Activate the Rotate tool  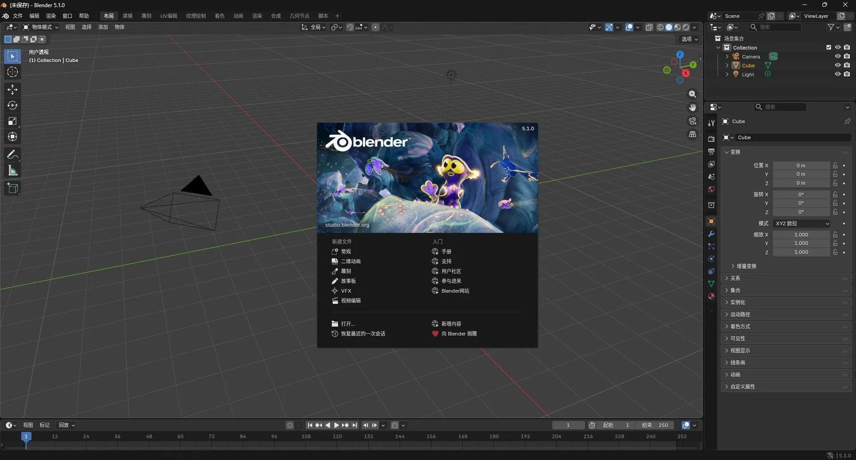pos(12,105)
